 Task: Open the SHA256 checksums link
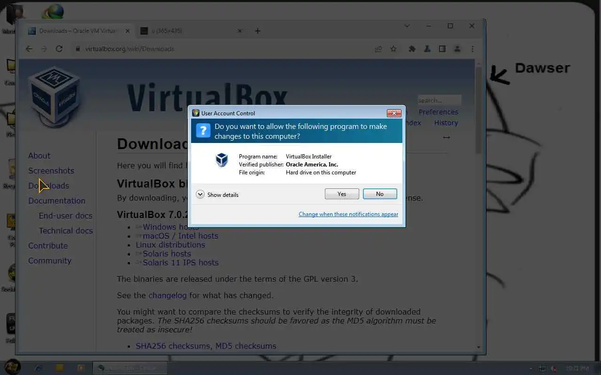(x=173, y=346)
